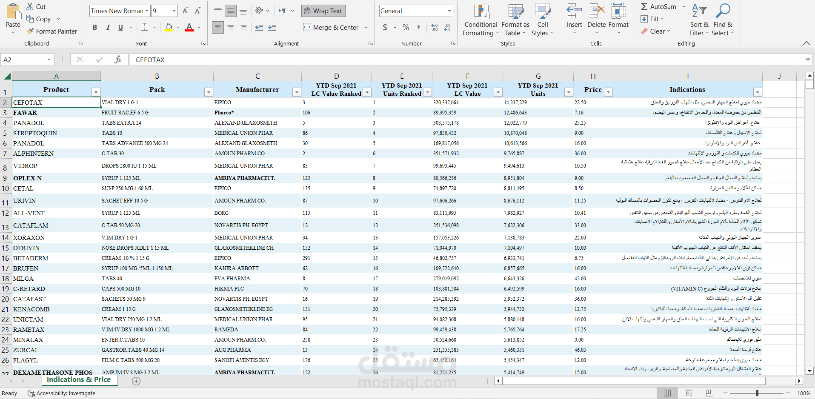Toggle Wrap Text
This screenshot has width=815, height=399.
[x=323, y=11]
